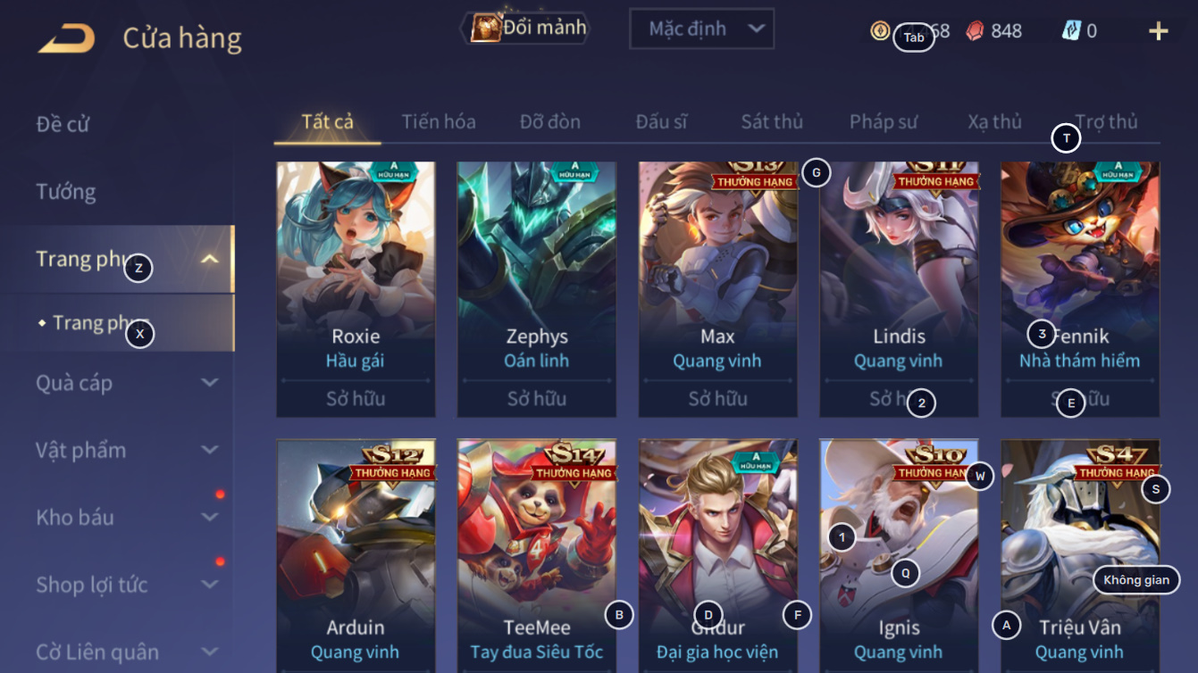
Task: Click the gold coin currency icon
Action: [x=880, y=31]
